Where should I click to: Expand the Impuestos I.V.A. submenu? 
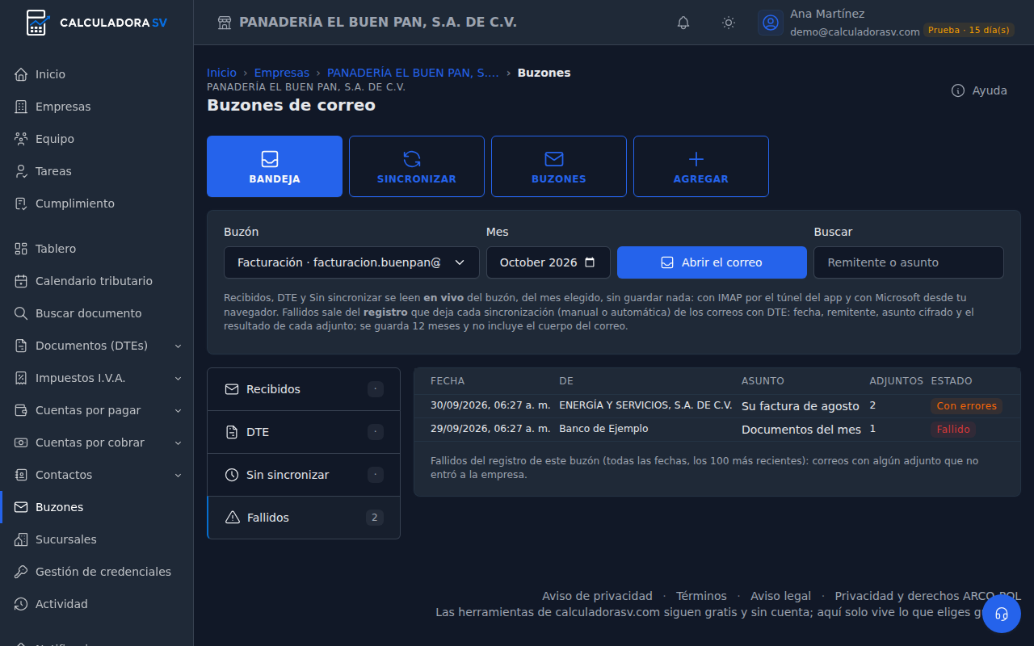click(97, 378)
